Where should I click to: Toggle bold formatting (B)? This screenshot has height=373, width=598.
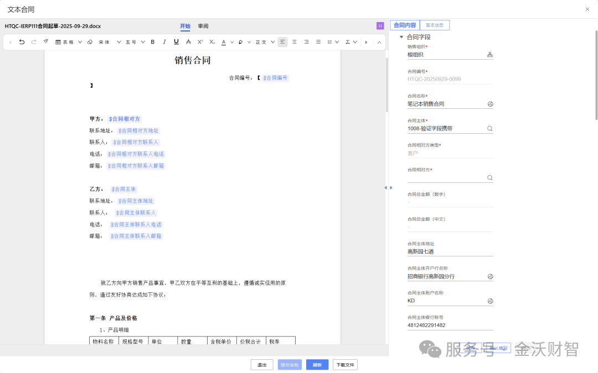(153, 42)
